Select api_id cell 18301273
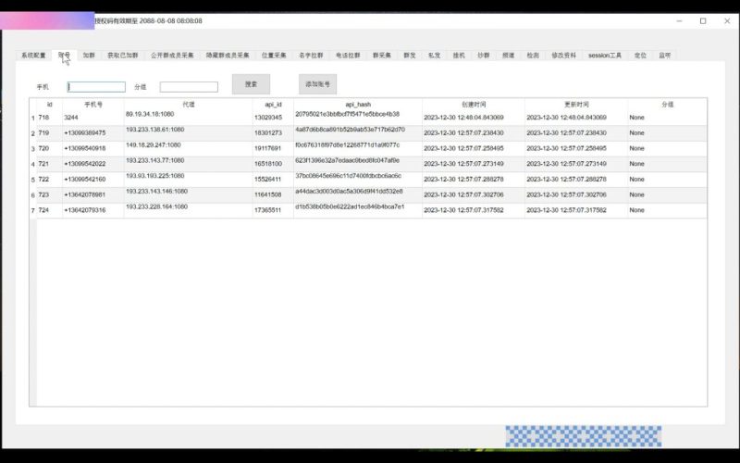The height and width of the screenshot is (463, 740). pos(273,133)
